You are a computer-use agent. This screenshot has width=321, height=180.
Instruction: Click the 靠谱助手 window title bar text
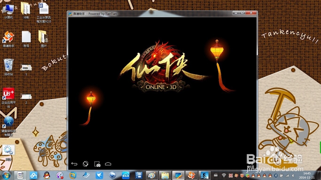(95, 14)
